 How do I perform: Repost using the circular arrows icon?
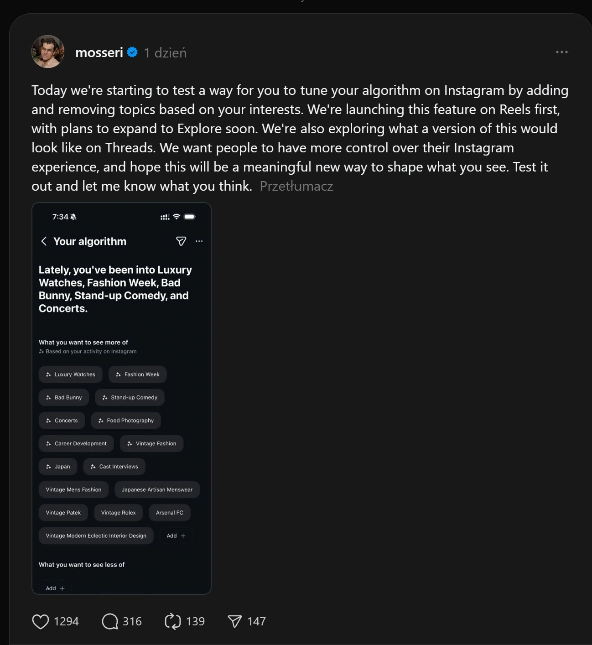(x=173, y=621)
